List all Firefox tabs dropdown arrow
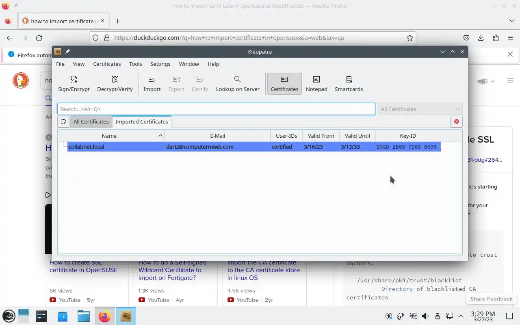 click(x=511, y=21)
